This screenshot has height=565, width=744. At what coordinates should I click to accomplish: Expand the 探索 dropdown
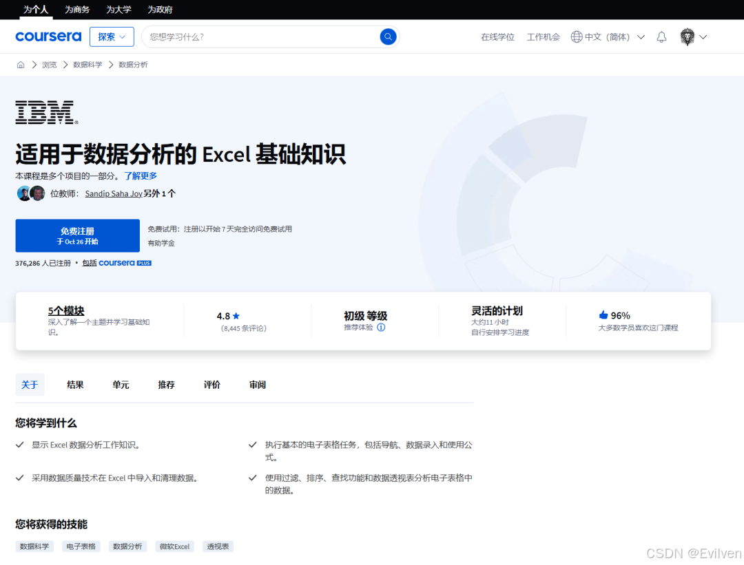(x=112, y=36)
